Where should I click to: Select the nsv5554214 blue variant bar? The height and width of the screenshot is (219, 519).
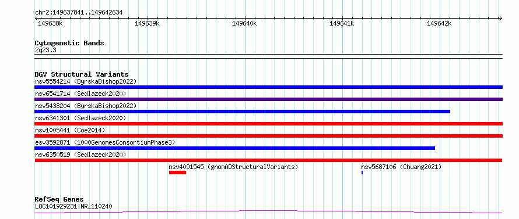[268, 87]
